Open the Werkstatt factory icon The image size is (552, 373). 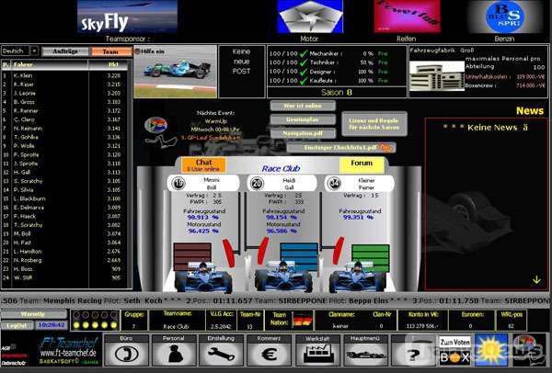pyautogui.click(x=317, y=355)
